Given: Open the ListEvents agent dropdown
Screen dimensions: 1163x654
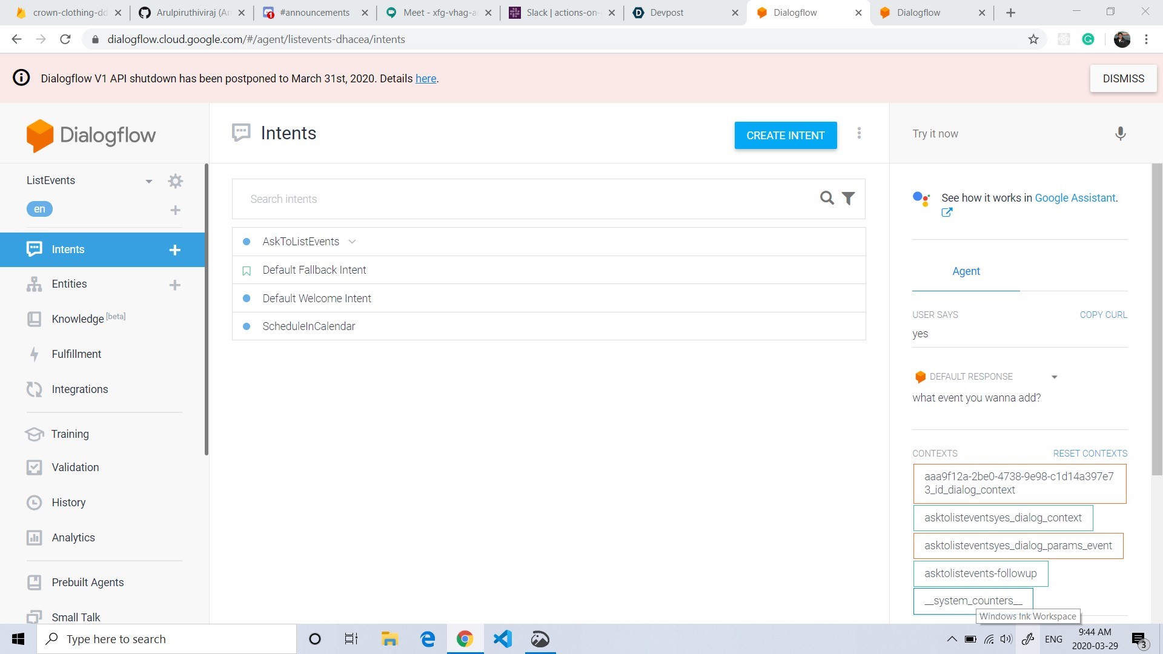Looking at the screenshot, I should click(148, 181).
